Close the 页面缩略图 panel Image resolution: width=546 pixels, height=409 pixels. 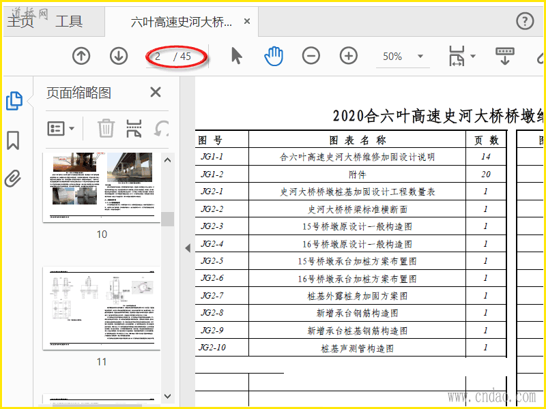156,92
